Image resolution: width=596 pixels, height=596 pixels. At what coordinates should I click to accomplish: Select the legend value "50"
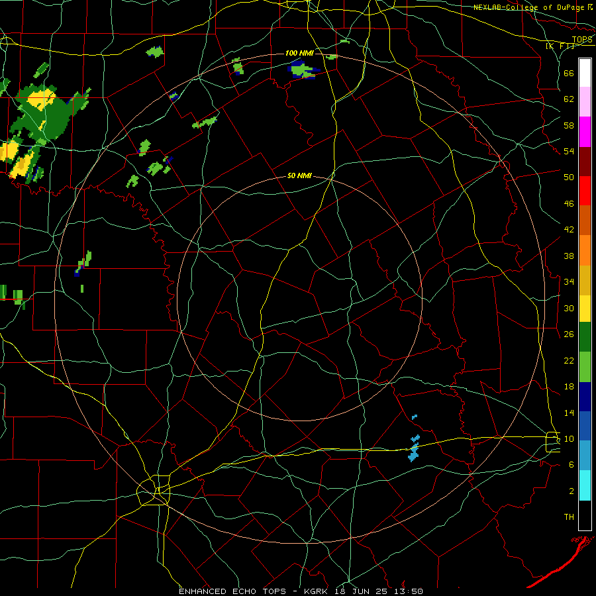tap(569, 177)
